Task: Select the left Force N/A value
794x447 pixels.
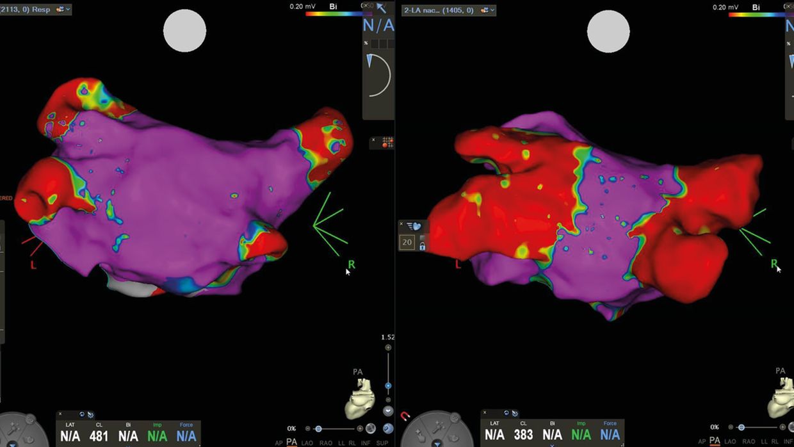Action: click(x=186, y=436)
